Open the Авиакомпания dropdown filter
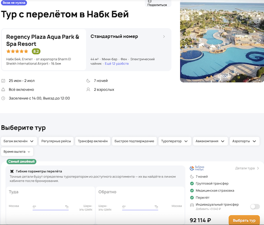The height and width of the screenshot is (225, 264). pyautogui.click(x=211, y=141)
